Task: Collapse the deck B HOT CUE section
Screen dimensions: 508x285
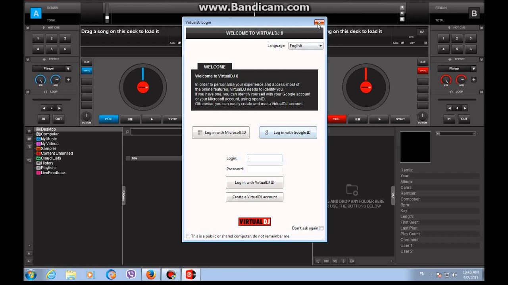Action: click(x=481, y=28)
